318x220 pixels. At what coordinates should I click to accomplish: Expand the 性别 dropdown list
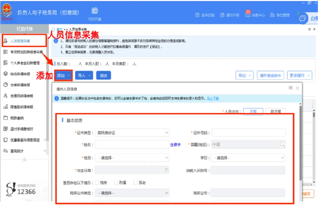132,158
